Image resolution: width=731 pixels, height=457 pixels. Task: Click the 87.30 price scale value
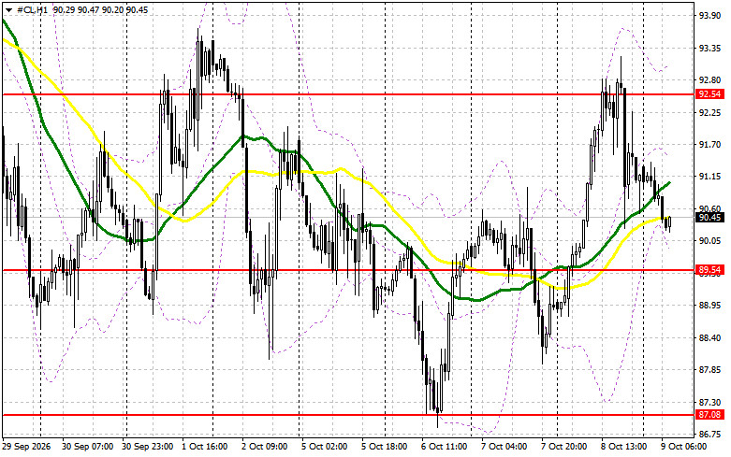709,402
